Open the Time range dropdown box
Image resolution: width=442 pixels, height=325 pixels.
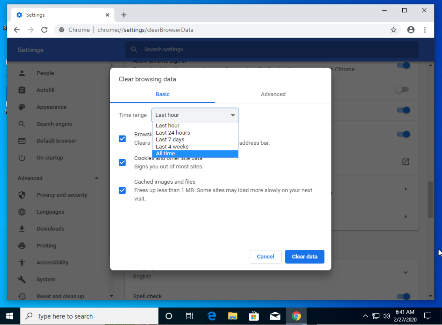(195, 115)
